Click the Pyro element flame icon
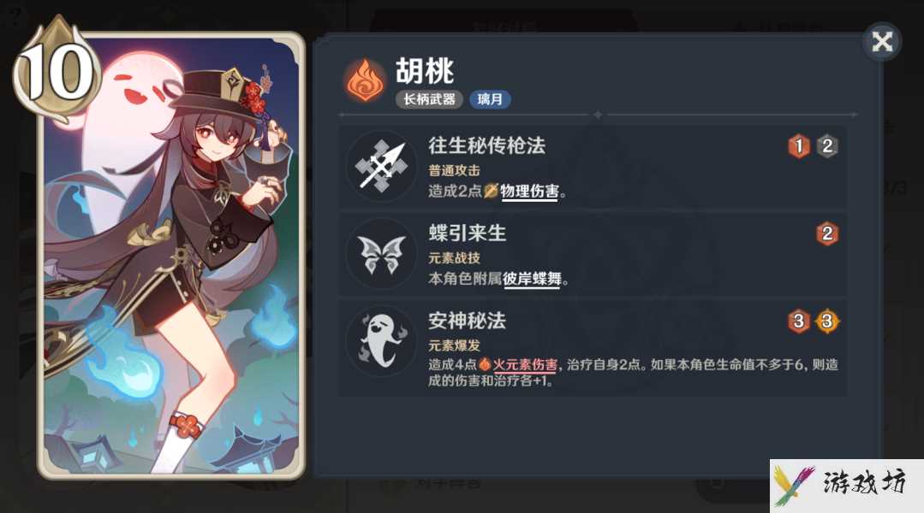The image size is (924, 513). click(365, 80)
